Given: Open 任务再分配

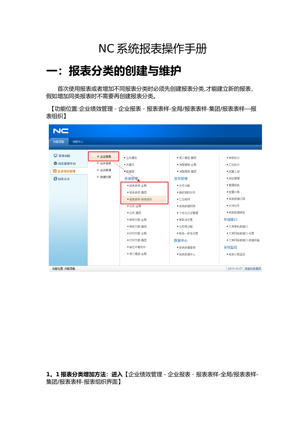Looking at the screenshot, I should pyautogui.click(x=186, y=227).
